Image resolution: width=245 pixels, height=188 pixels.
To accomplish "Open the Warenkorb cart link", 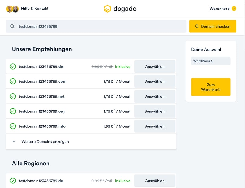I will (x=219, y=9).
